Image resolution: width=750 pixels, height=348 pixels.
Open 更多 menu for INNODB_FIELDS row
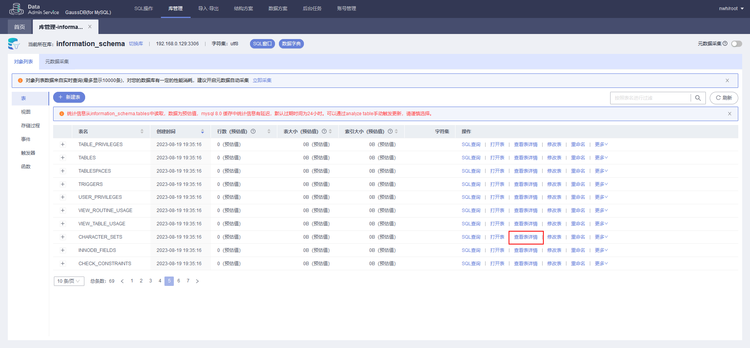(x=601, y=250)
